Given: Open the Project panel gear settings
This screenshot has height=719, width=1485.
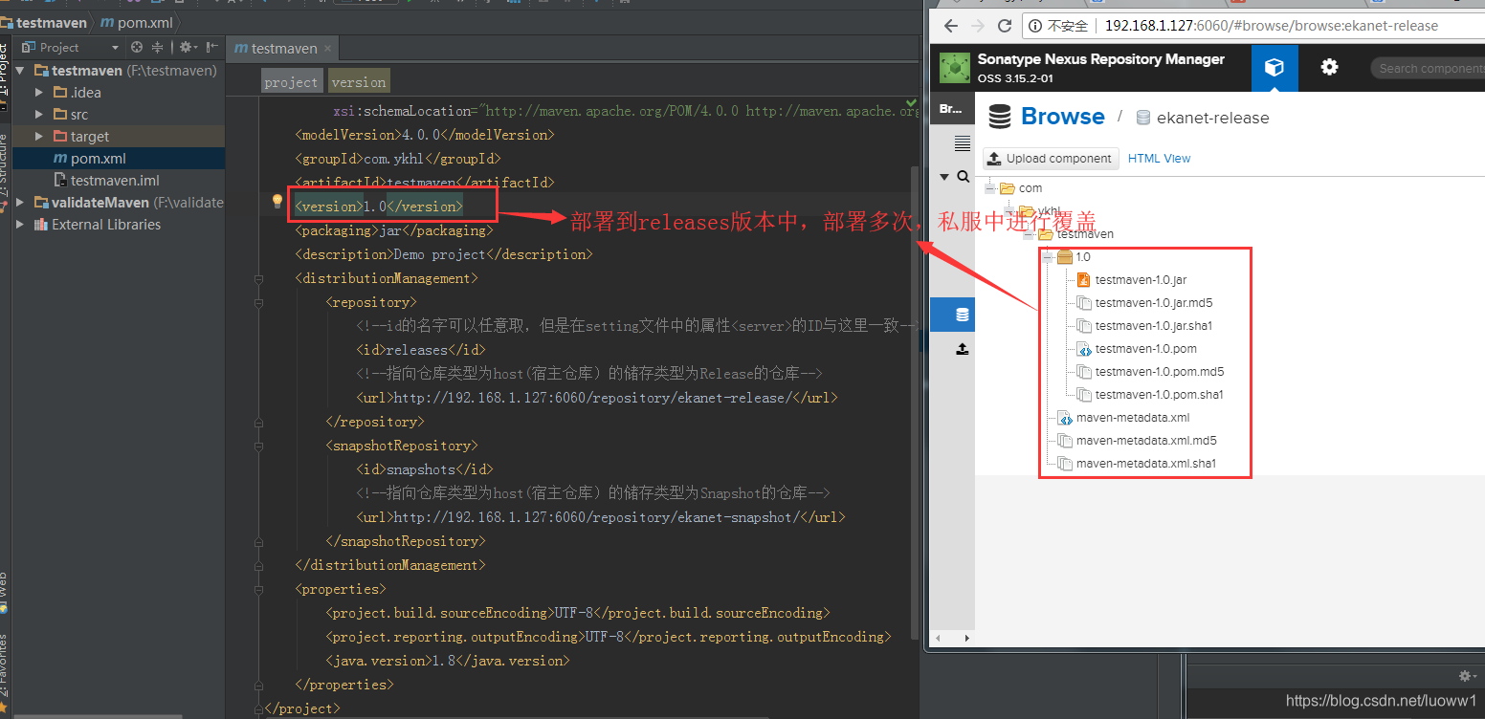Looking at the screenshot, I should click(187, 47).
